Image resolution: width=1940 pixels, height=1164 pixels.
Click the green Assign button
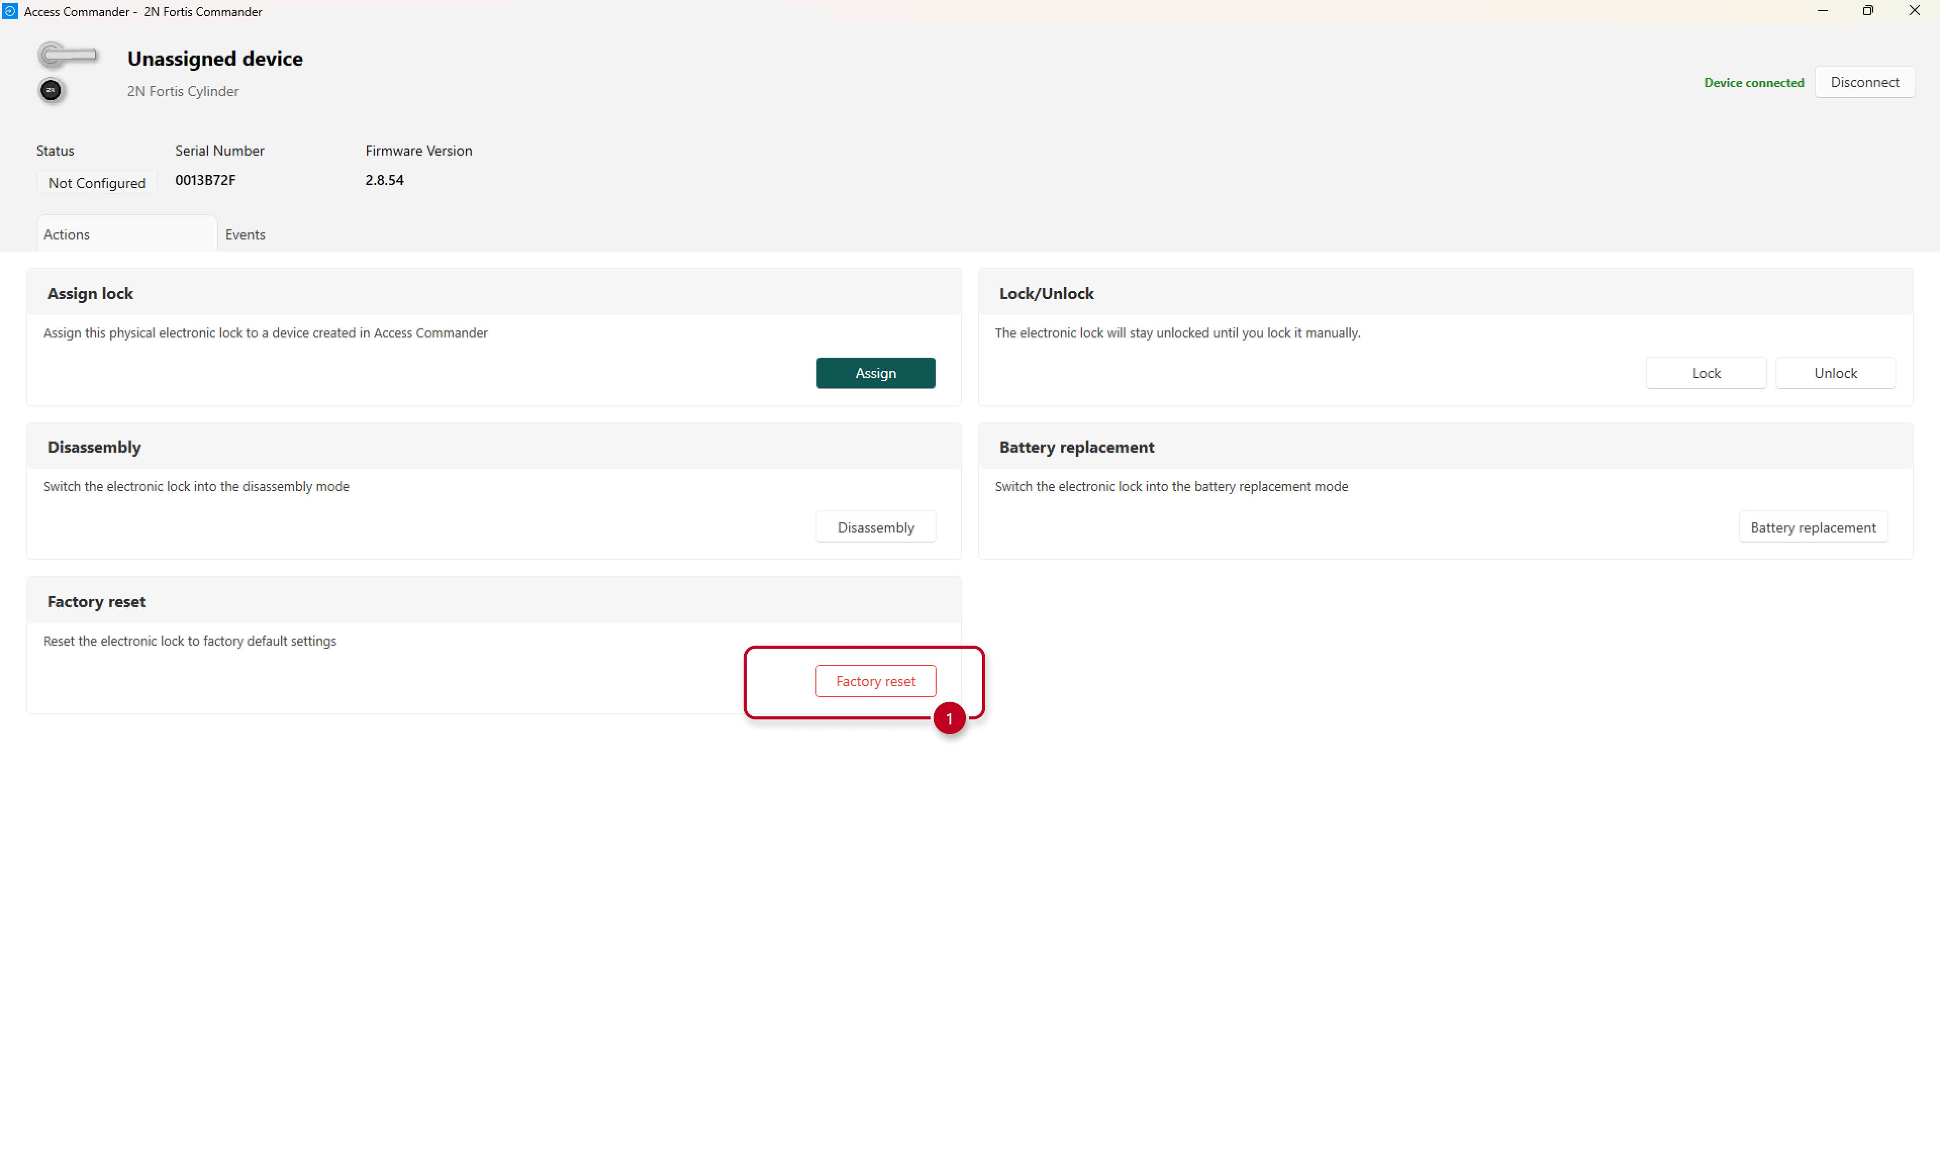coord(875,373)
